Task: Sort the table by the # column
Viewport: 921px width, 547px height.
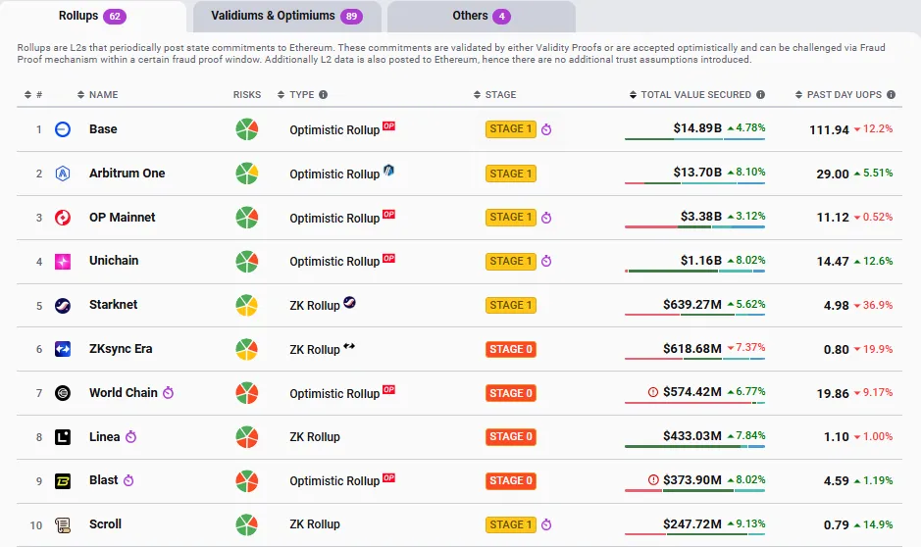Action: 33,94
